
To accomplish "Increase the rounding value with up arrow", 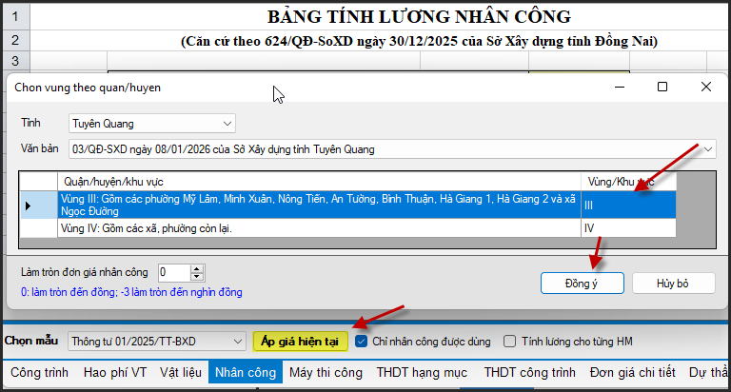I will point(197,268).
